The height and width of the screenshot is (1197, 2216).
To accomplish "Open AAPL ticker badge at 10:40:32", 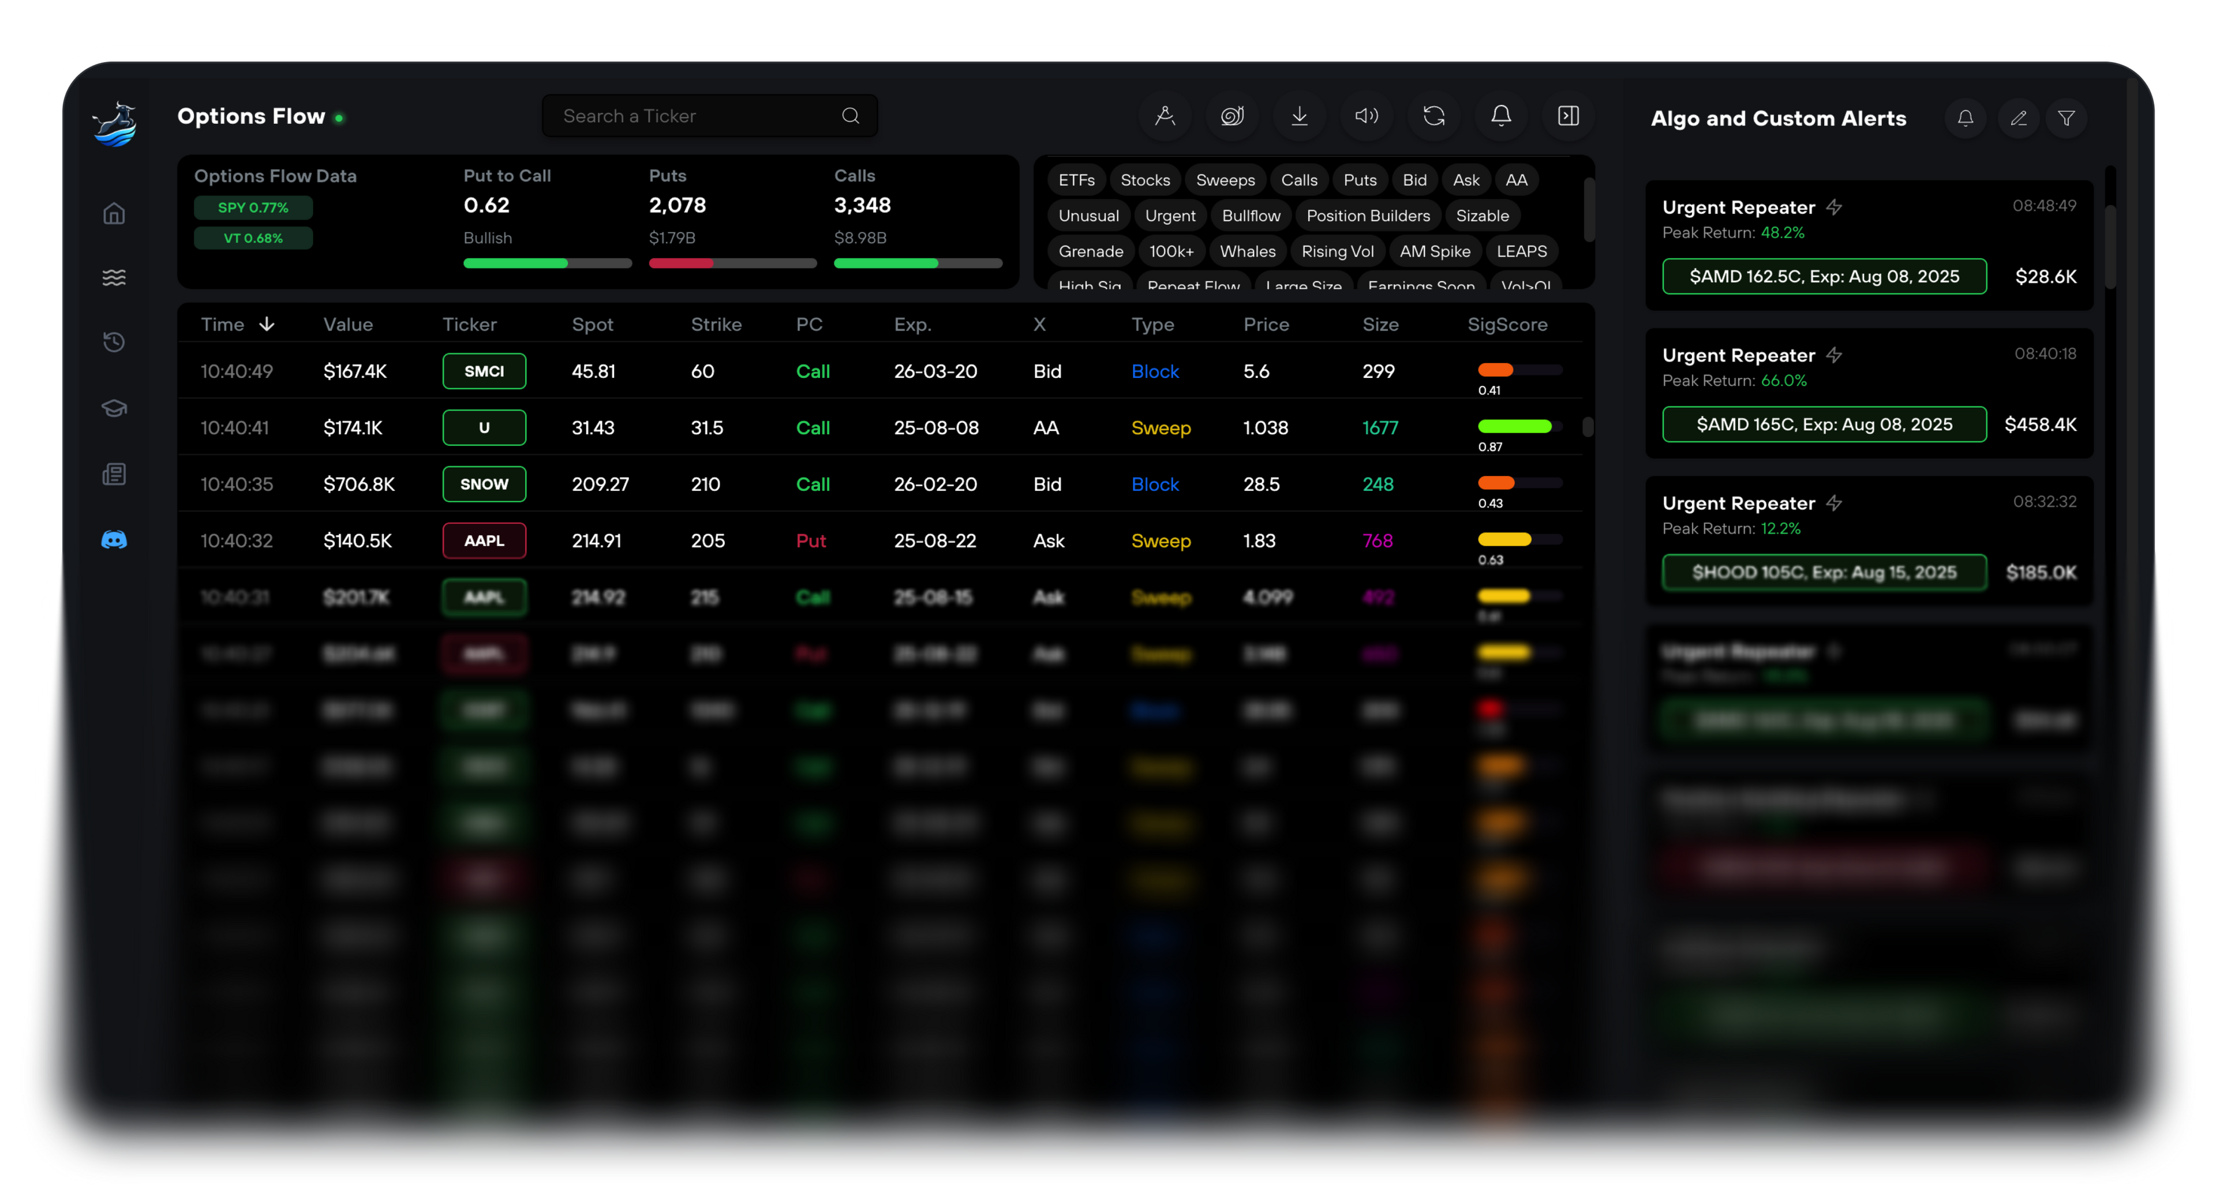I will pos(484,541).
